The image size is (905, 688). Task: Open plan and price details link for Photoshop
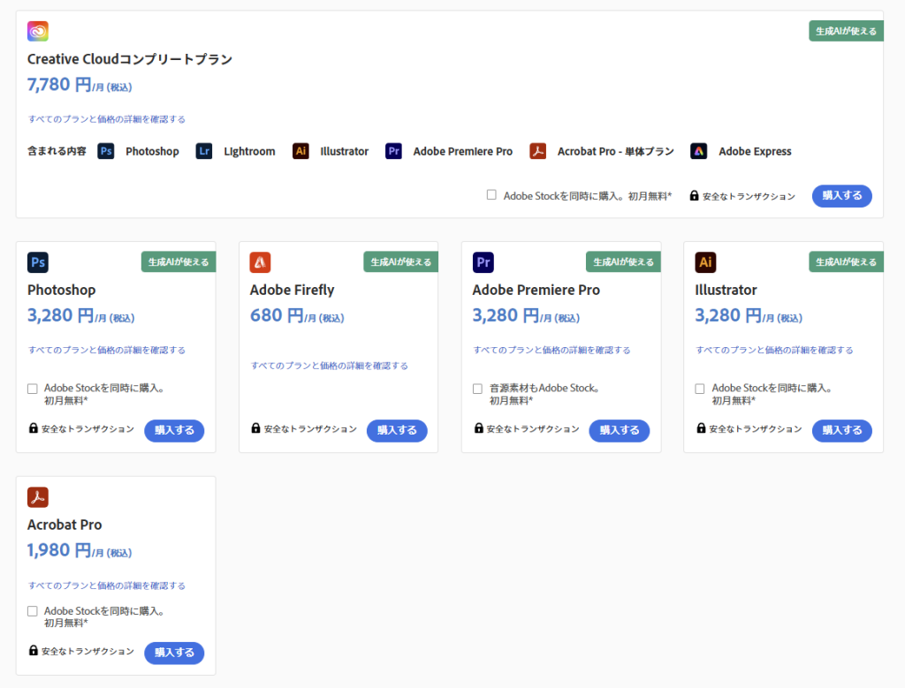click(107, 350)
